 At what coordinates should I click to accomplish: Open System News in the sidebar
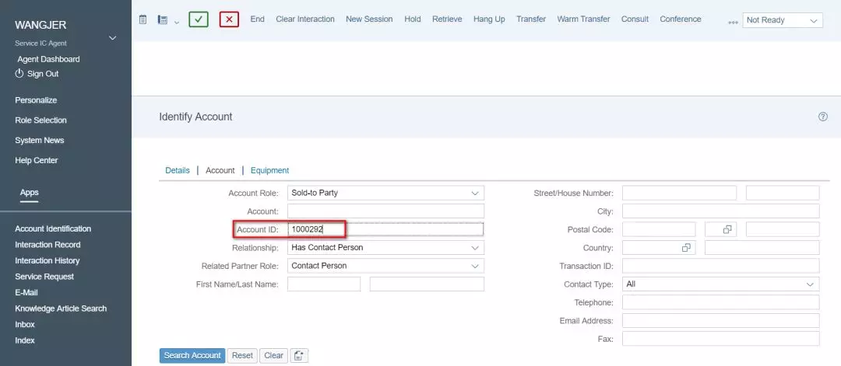40,140
